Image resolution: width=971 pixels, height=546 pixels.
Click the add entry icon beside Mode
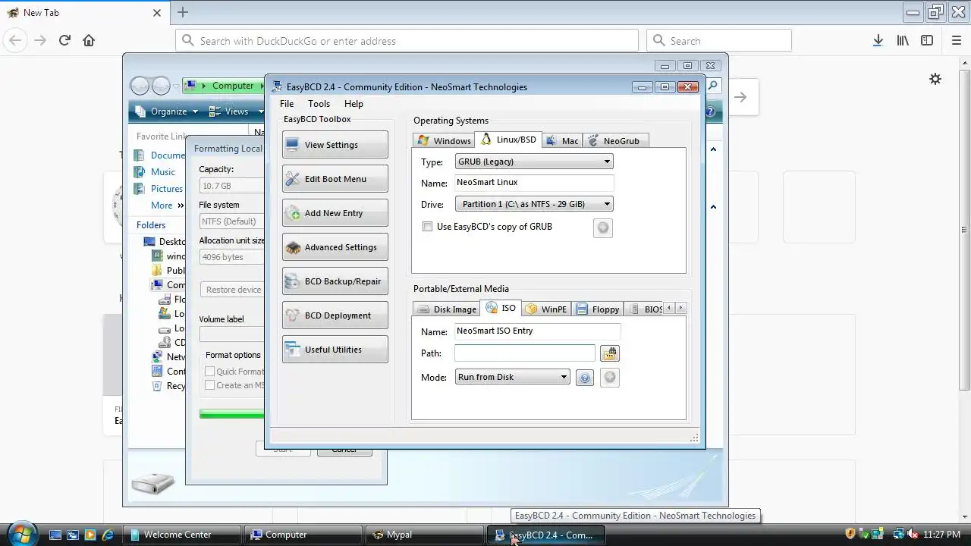[610, 378]
